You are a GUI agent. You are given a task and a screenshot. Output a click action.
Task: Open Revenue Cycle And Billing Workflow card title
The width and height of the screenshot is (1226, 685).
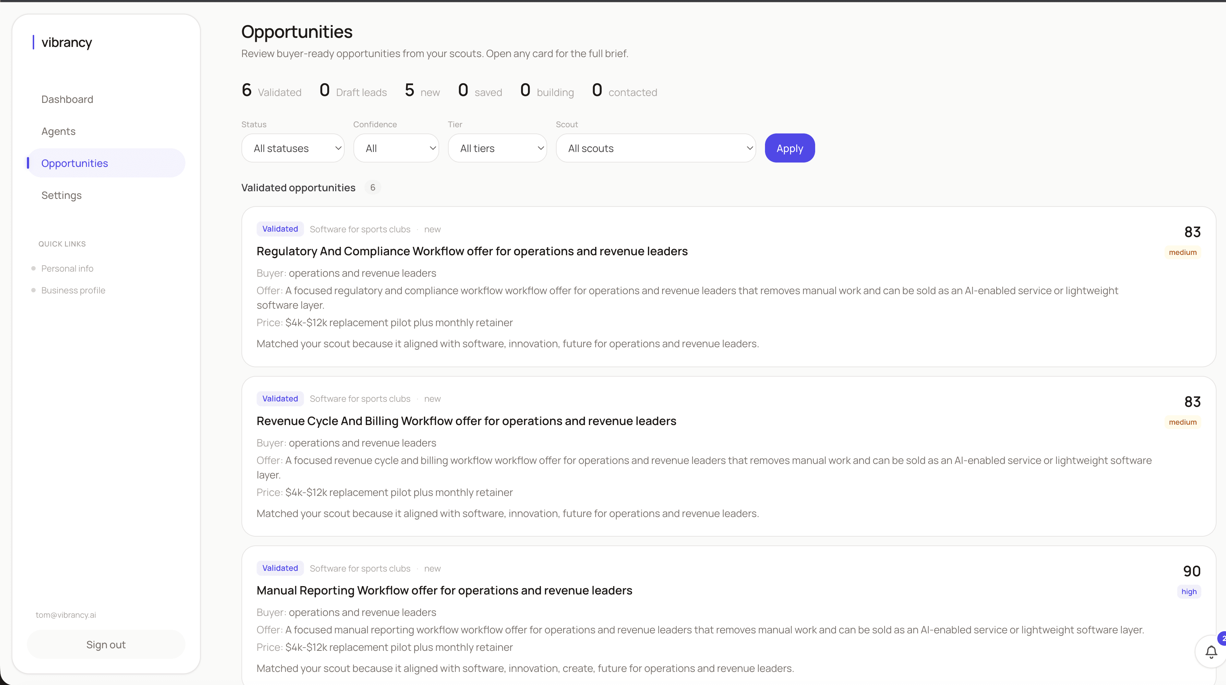[466, 421]
